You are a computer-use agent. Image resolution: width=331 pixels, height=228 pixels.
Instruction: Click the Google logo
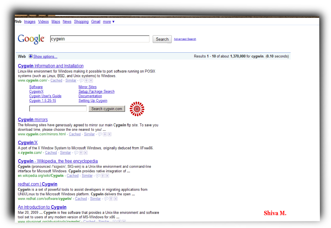click(31, 39)
